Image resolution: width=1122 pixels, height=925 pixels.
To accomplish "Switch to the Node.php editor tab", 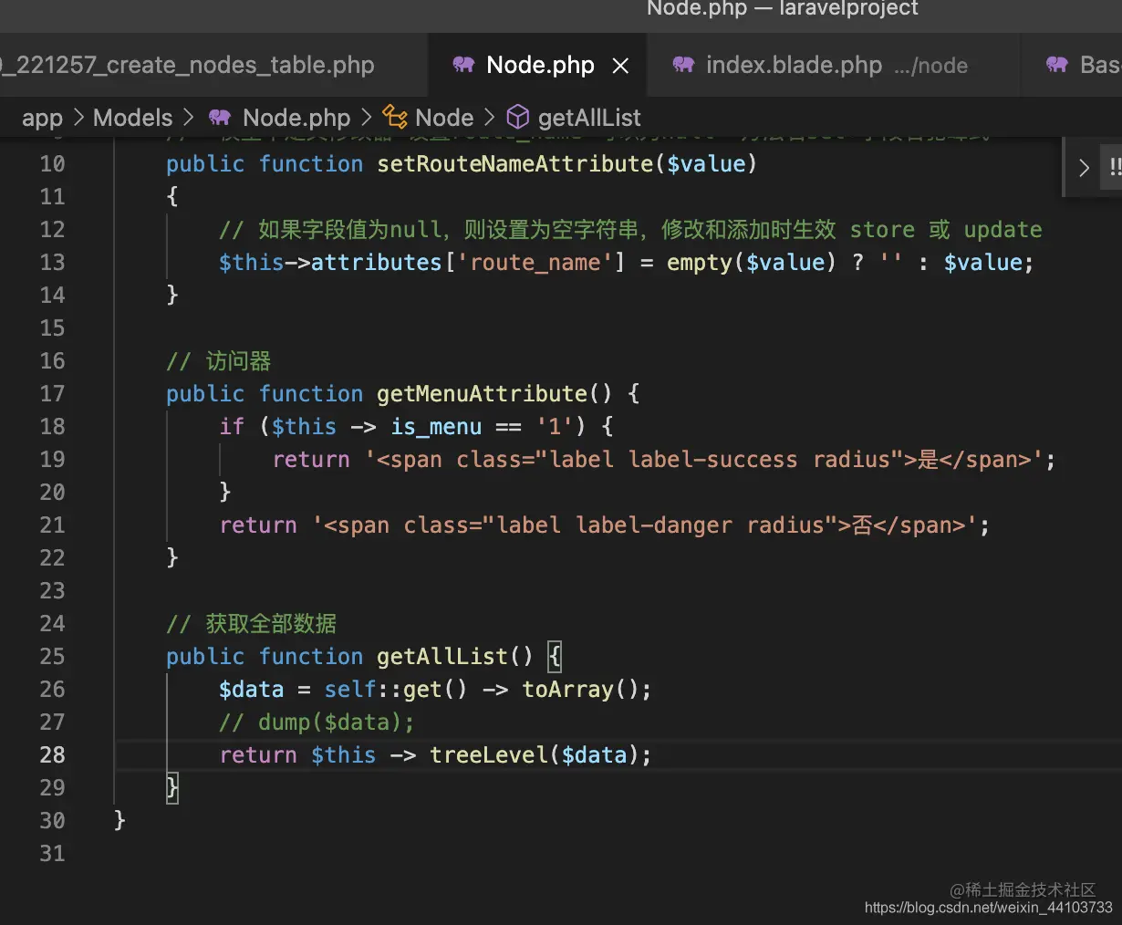I will coord(538,66).
